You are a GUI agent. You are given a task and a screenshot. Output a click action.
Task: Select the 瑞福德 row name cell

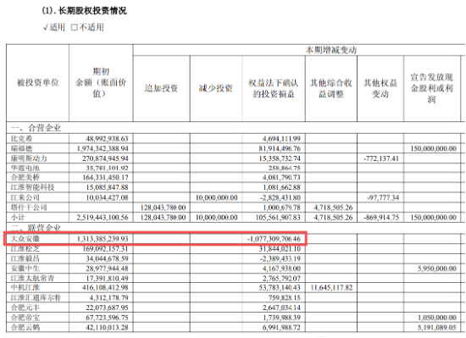point(22,148)
